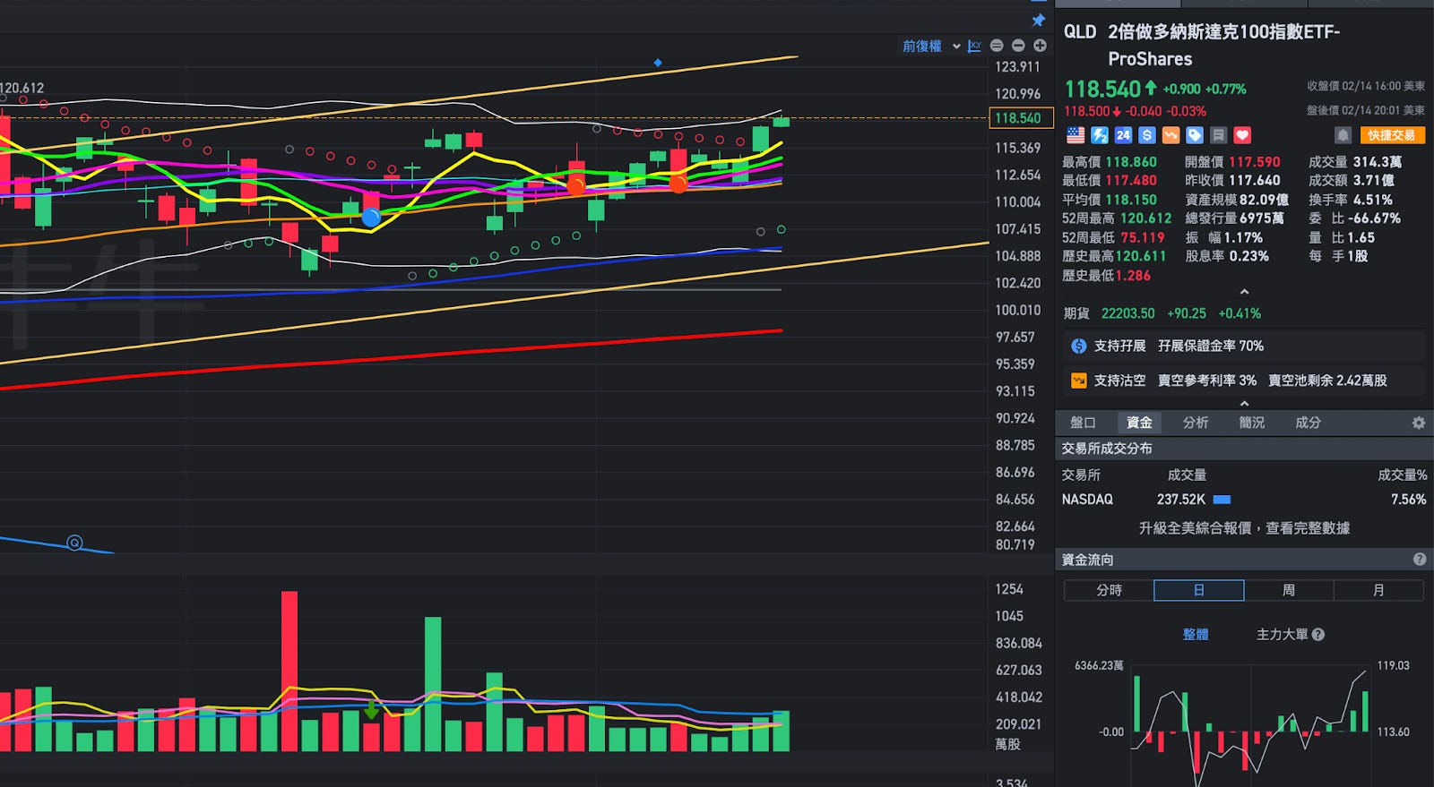Click the blue dot marker on the chart
This screenshot has height=787, width=1434.
370,217
